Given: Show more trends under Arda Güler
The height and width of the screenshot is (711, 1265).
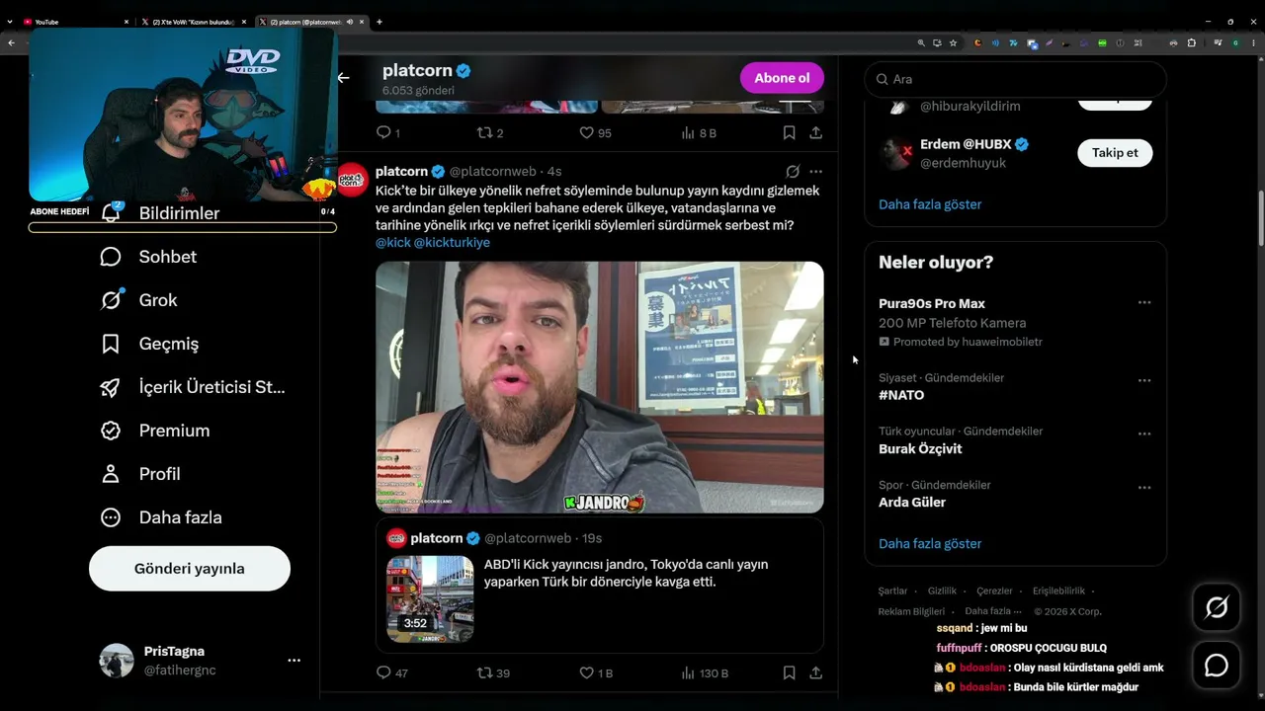Looking at the screenshot, I should coord(930,544).
